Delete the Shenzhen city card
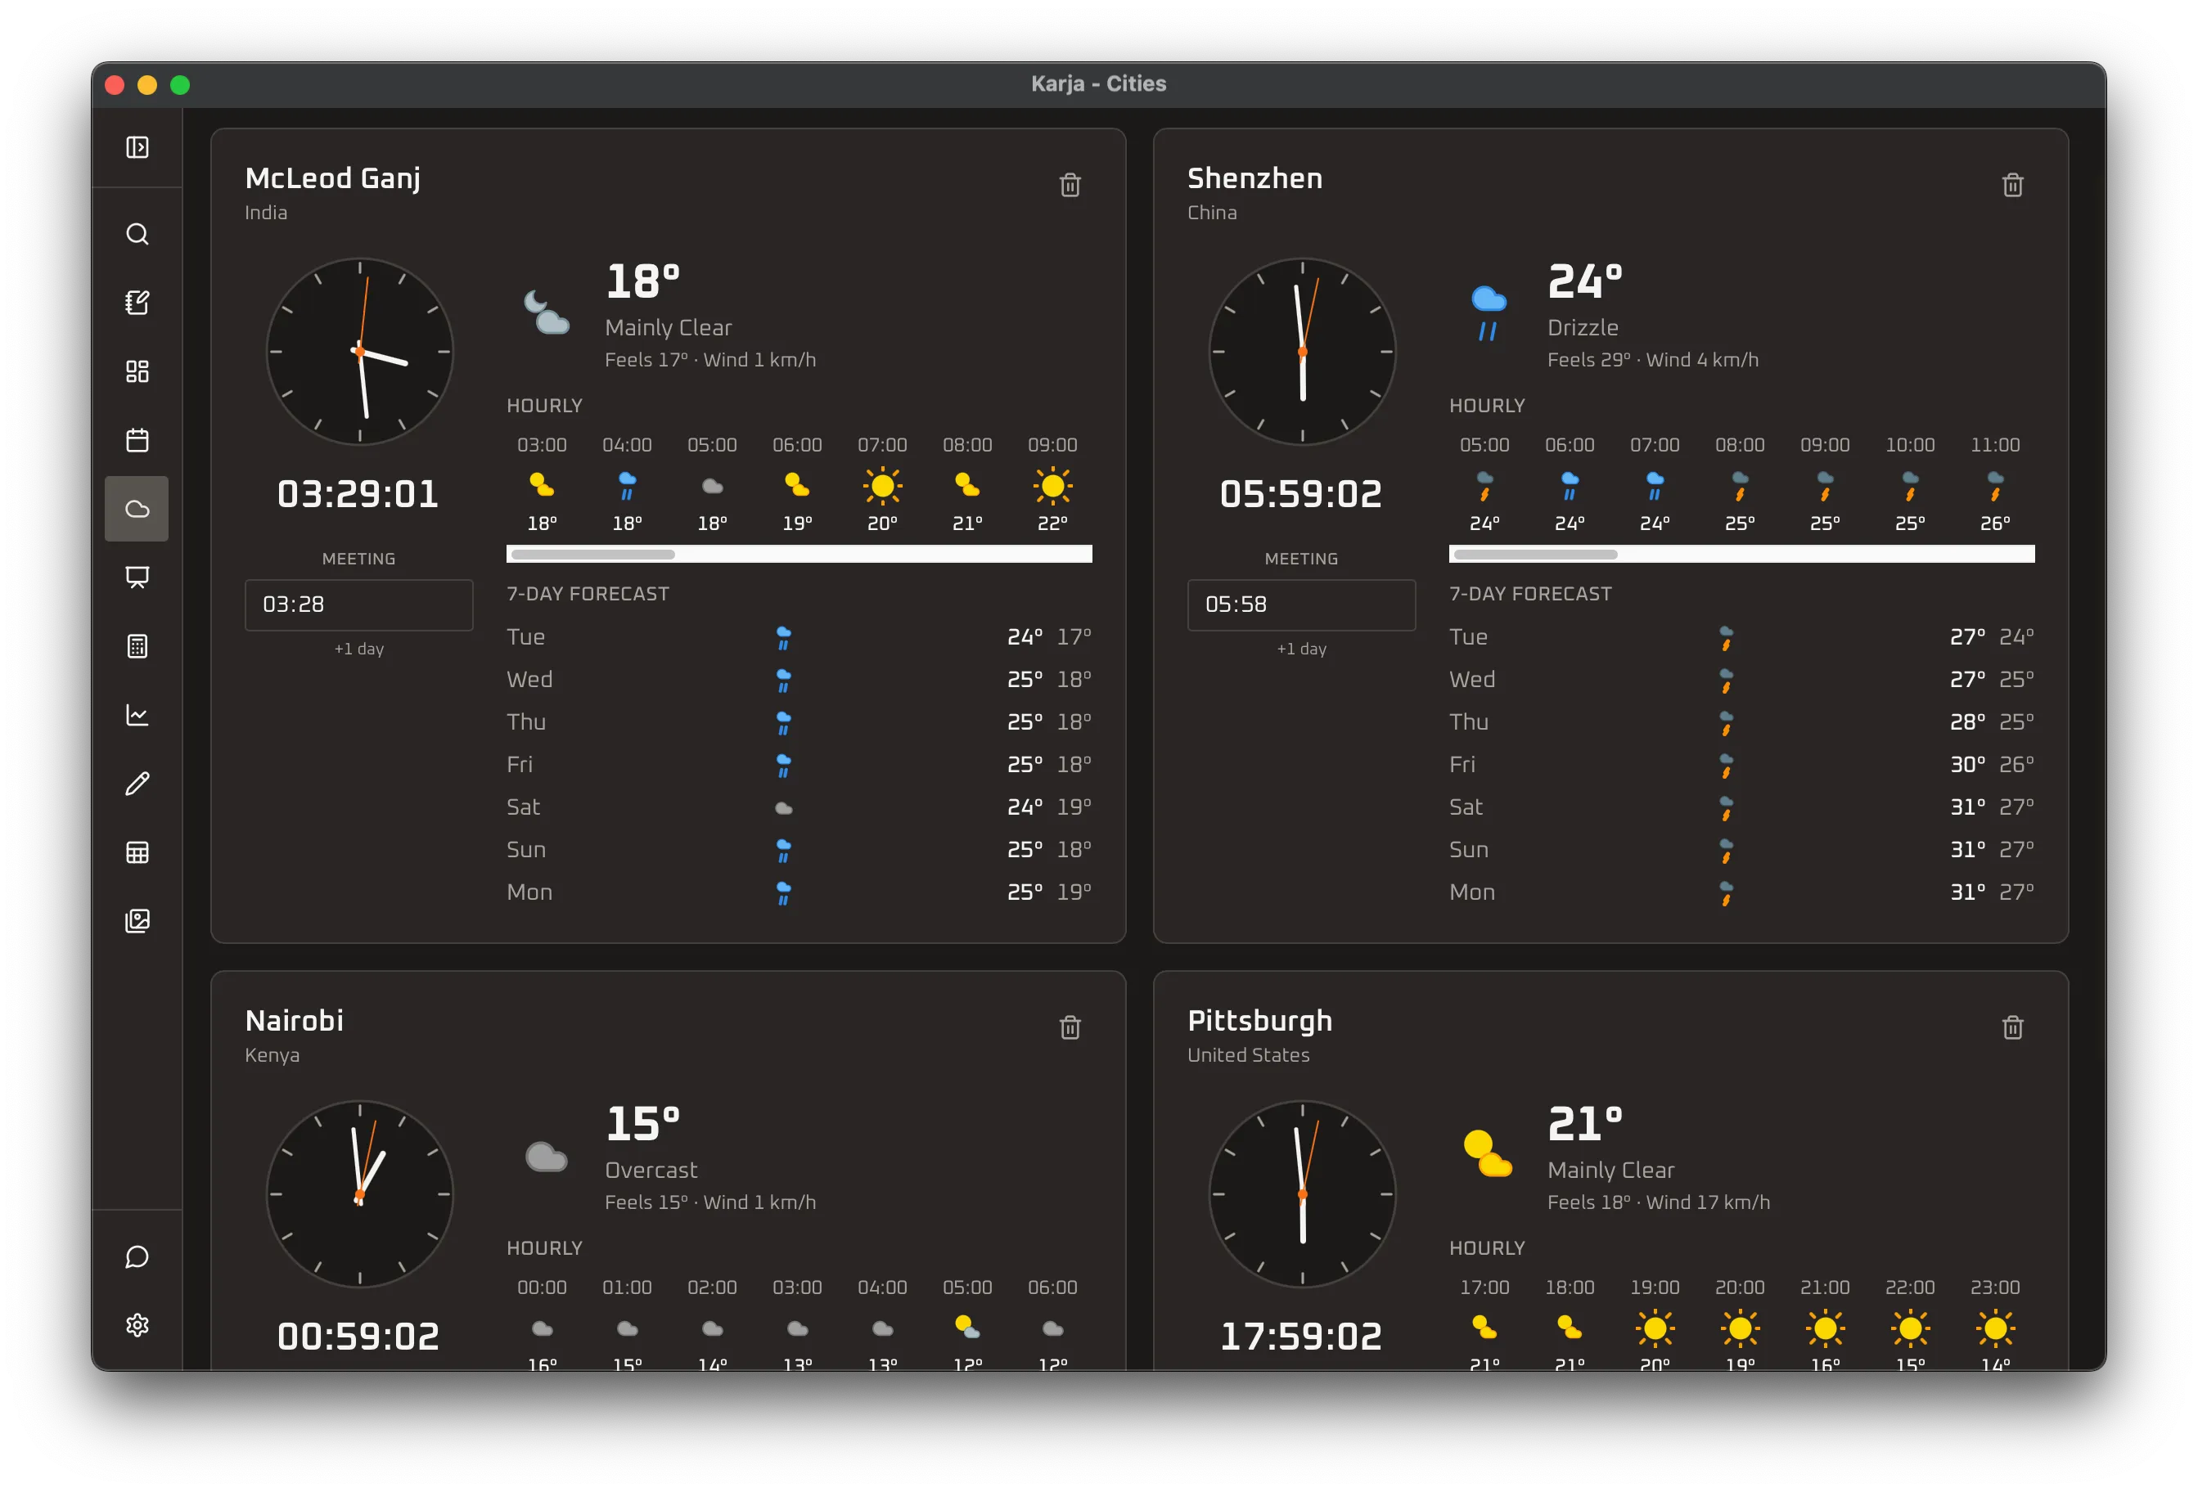Image resolution: width=2198 pixels, height=1492 pixels. 2012,184
